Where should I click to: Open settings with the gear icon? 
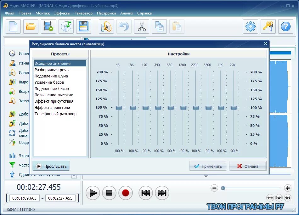[251, 26]
